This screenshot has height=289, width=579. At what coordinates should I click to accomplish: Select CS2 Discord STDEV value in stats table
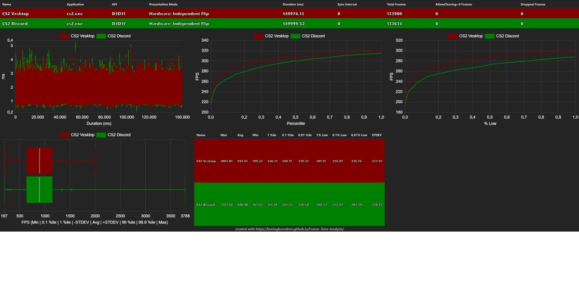pyautogui.click(x=377, y=205)
